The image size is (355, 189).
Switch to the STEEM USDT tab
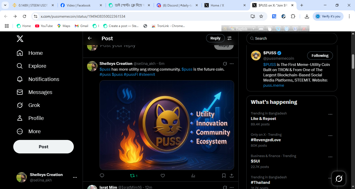34,5
